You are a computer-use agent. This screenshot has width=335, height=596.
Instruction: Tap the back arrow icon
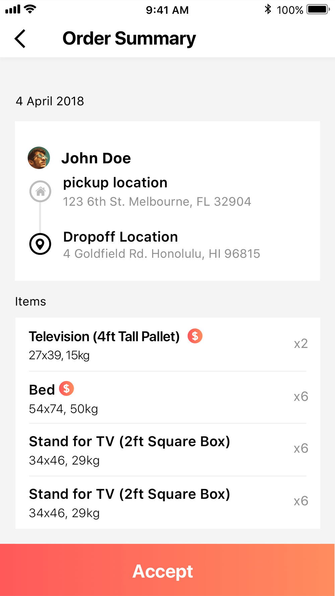point(20,39)
